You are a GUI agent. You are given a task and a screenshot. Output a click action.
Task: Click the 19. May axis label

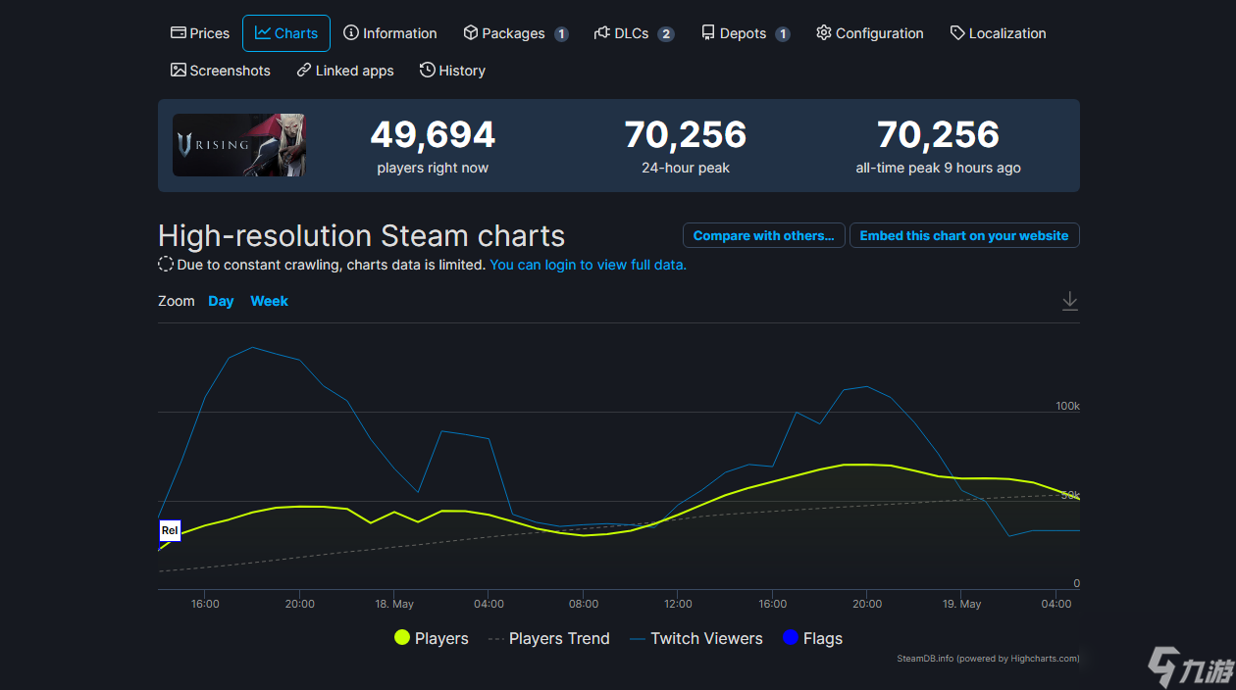[961, 604]
